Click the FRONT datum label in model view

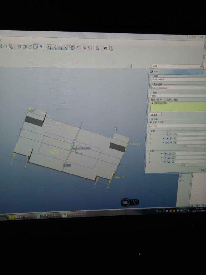(32, 111)
